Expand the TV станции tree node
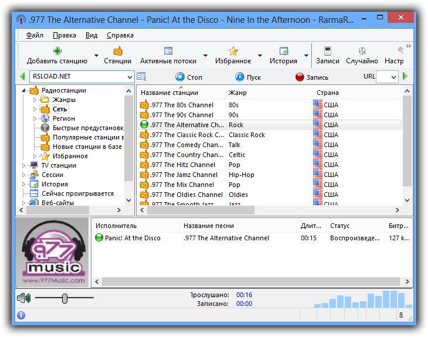The width and height of the screenshot is (428, 337). tap(23, 165)
